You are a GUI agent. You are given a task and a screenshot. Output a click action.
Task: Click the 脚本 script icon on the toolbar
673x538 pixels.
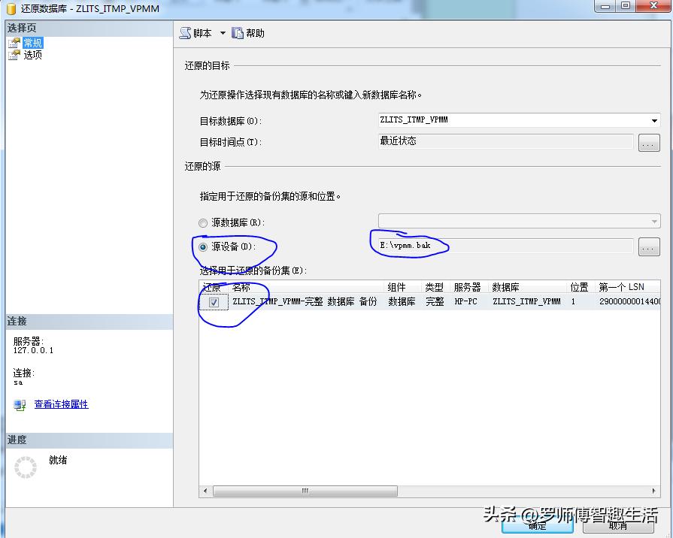point(186,32)
